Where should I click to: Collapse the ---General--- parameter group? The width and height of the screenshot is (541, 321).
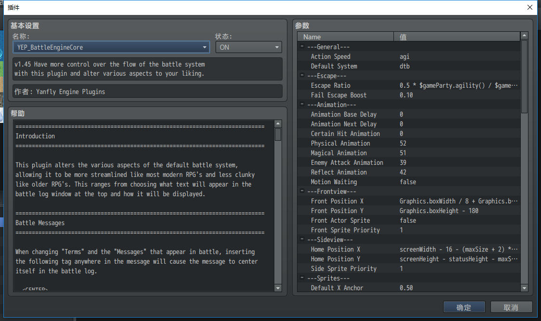(302, 46)
